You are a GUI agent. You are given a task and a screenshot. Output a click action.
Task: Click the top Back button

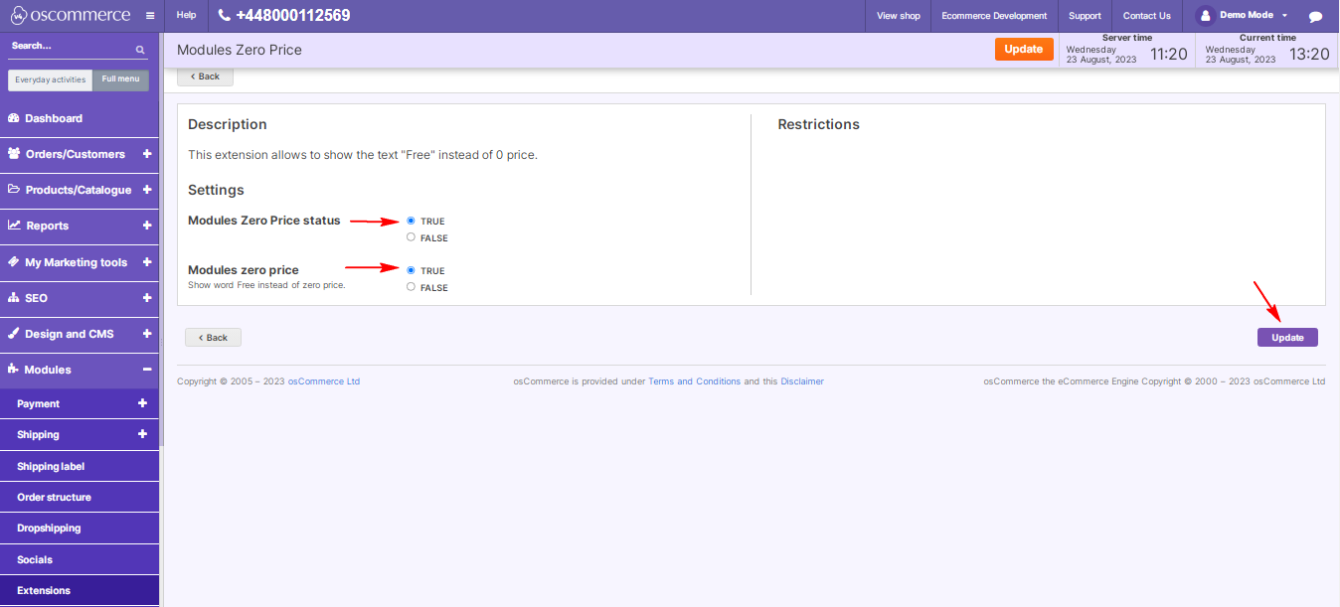coord(205,76)
